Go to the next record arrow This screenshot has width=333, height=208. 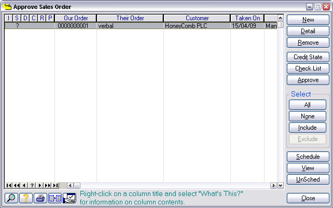[39, 186]
